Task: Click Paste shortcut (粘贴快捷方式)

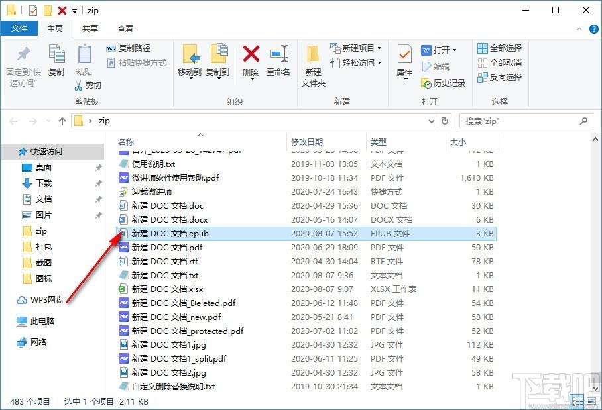Action: (x=137, y=62)
